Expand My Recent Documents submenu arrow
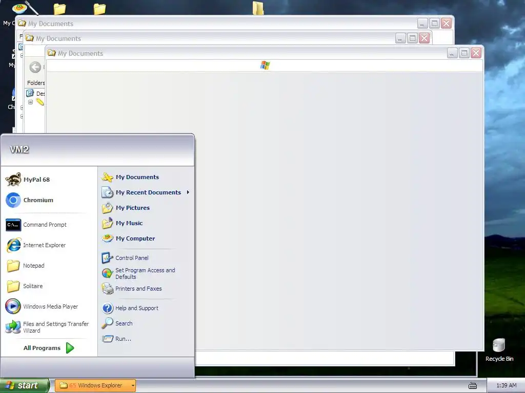Screen dimensions: 525x393 click(188, 192)
